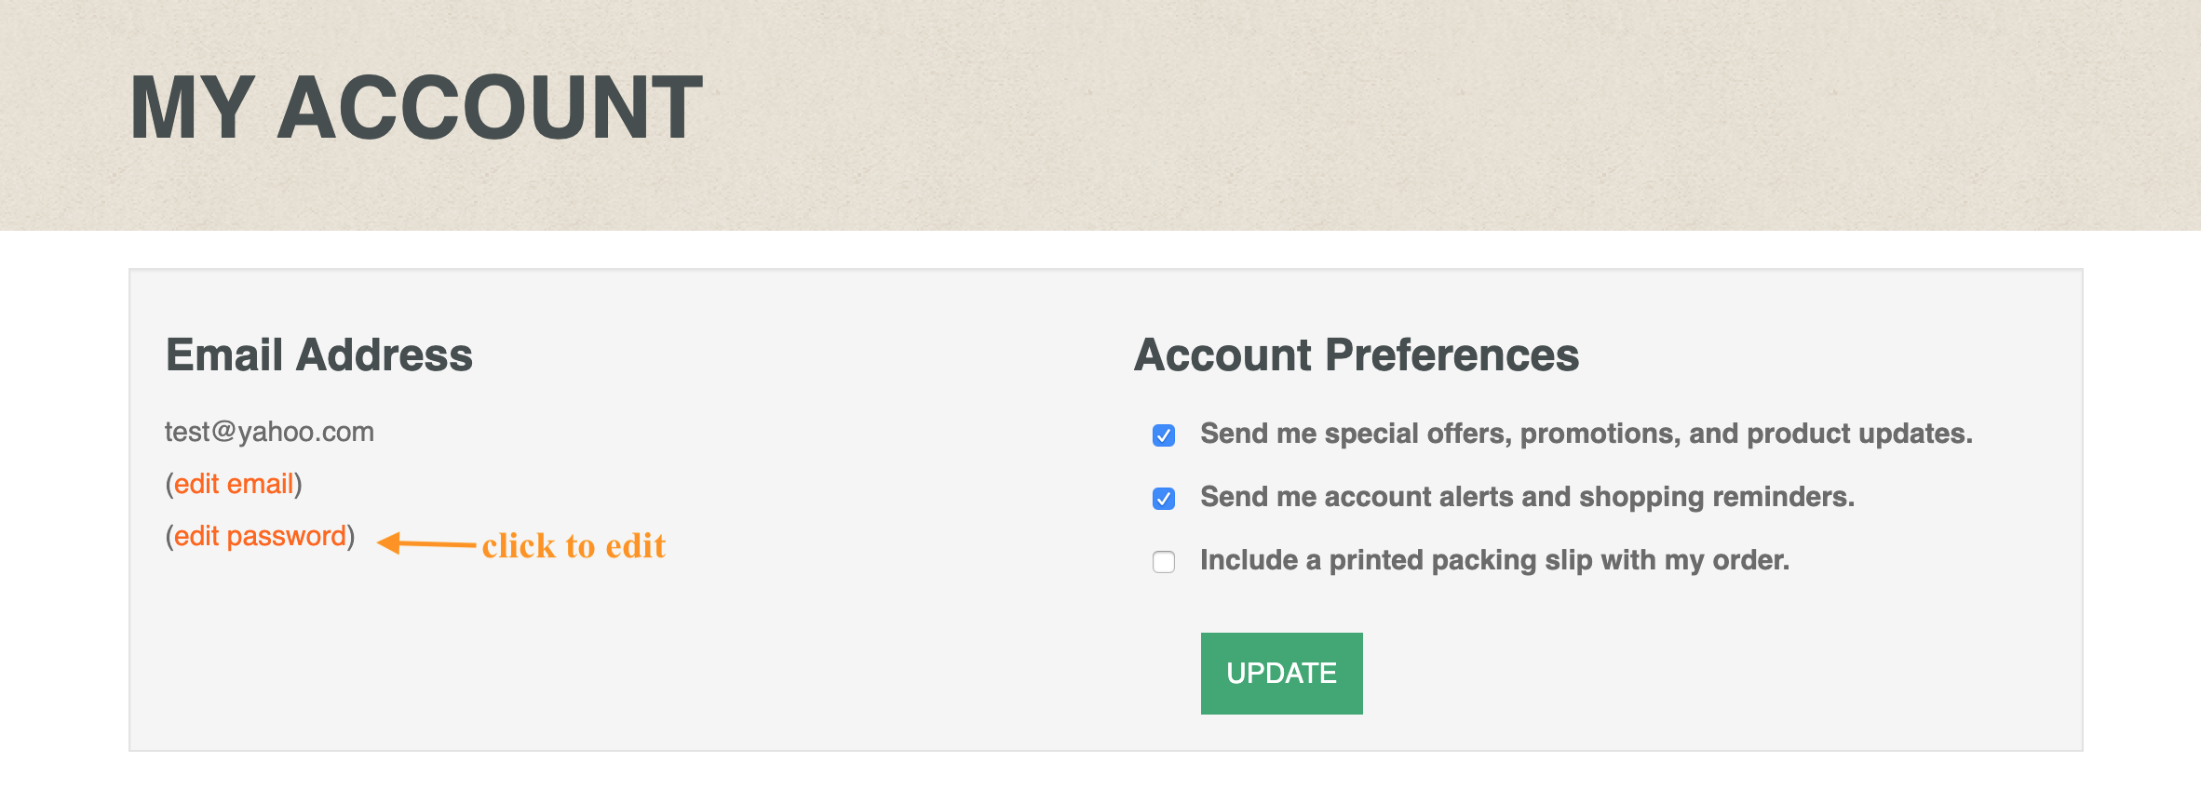Click the word 'password' in the edit link
This screenshot has height=789, width=2201.
(287, 537)
